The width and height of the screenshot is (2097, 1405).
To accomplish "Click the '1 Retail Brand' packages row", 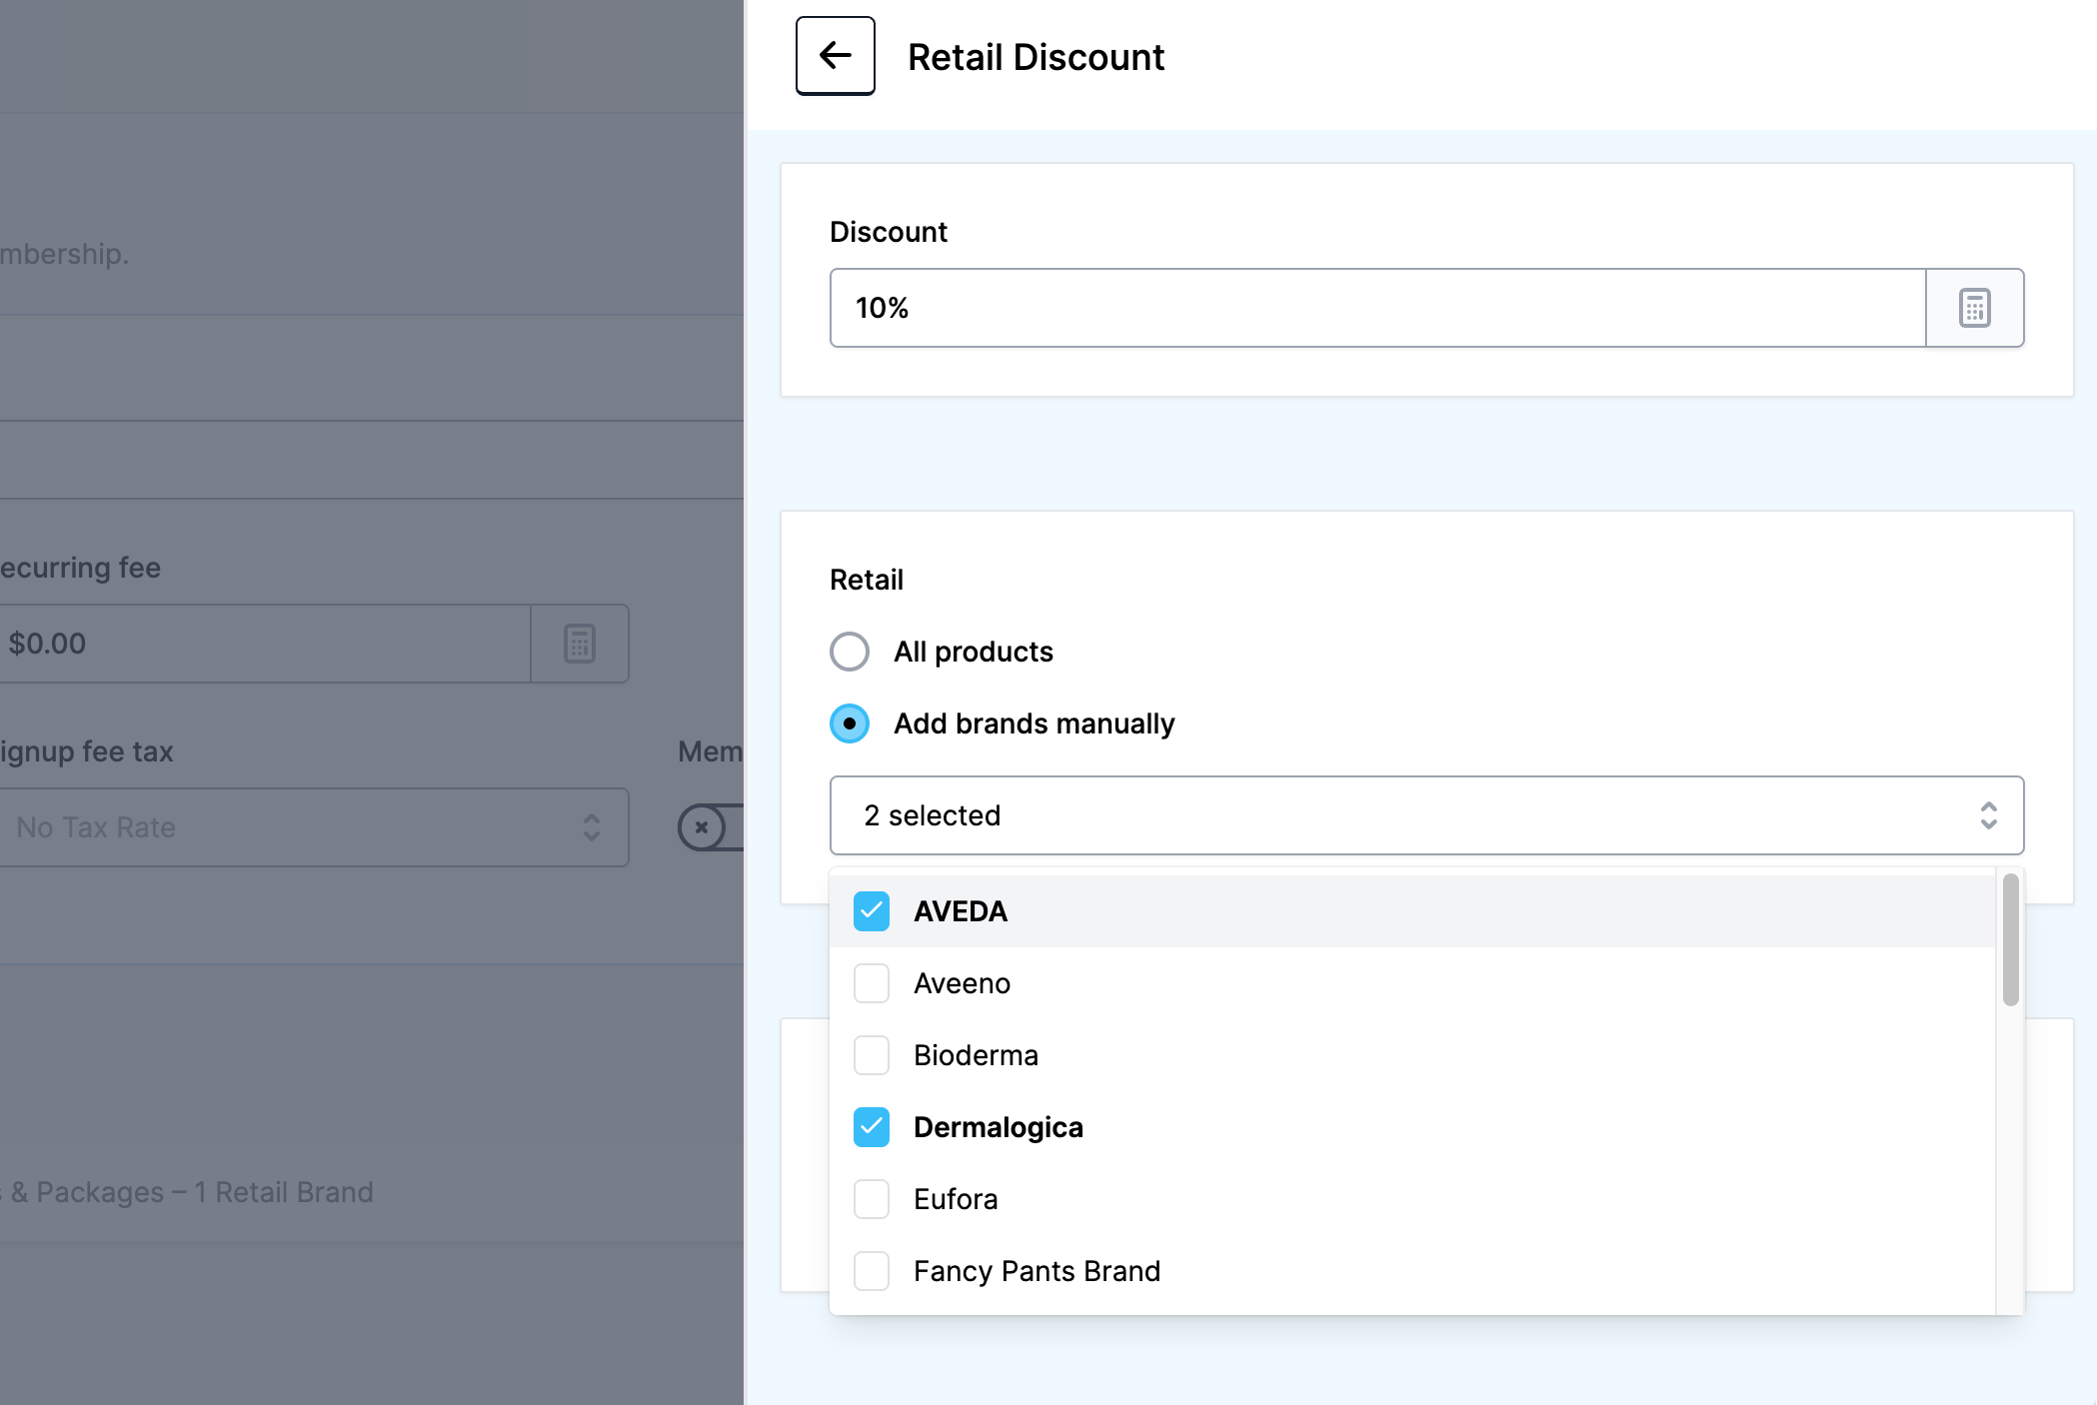I will [372, 1192].
